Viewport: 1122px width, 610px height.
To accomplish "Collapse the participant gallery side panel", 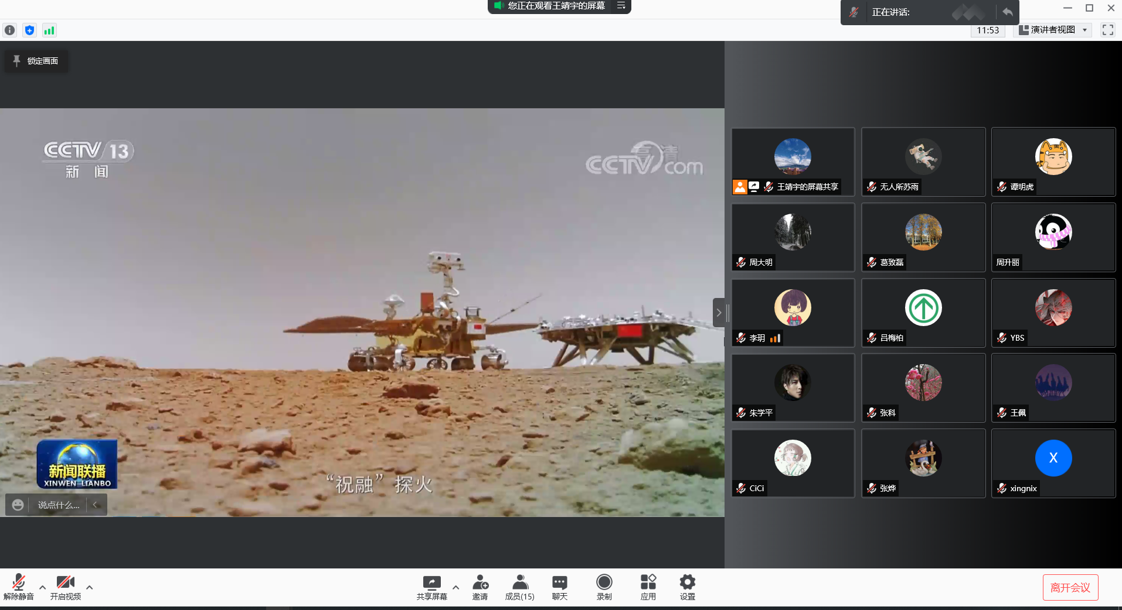I will tap(719, 313).
